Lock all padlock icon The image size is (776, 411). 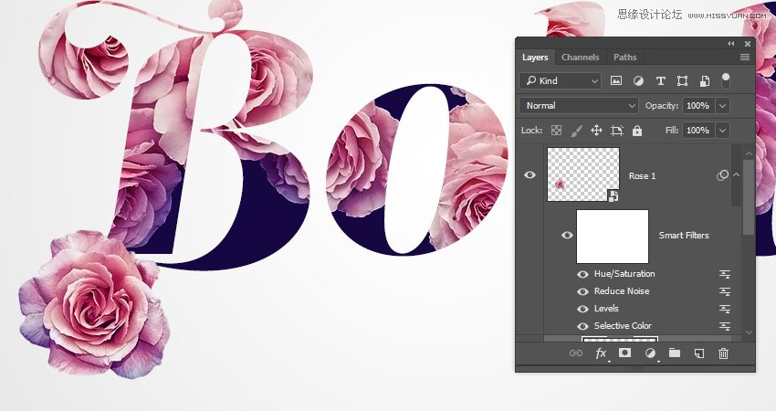[637, 131]
